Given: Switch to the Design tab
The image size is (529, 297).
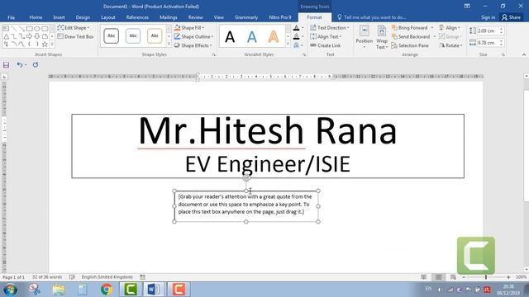Looking at the screenshot, I should 83,17.
